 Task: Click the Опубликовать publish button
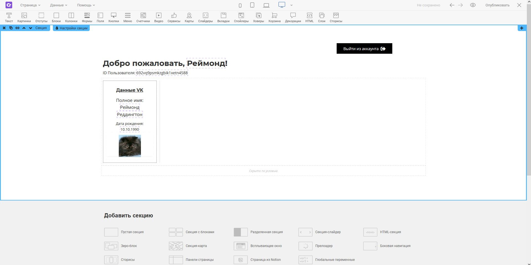[x=497, y=5]
